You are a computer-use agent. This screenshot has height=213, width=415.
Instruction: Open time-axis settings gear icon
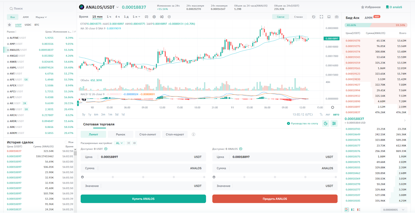tap(333, 107)
